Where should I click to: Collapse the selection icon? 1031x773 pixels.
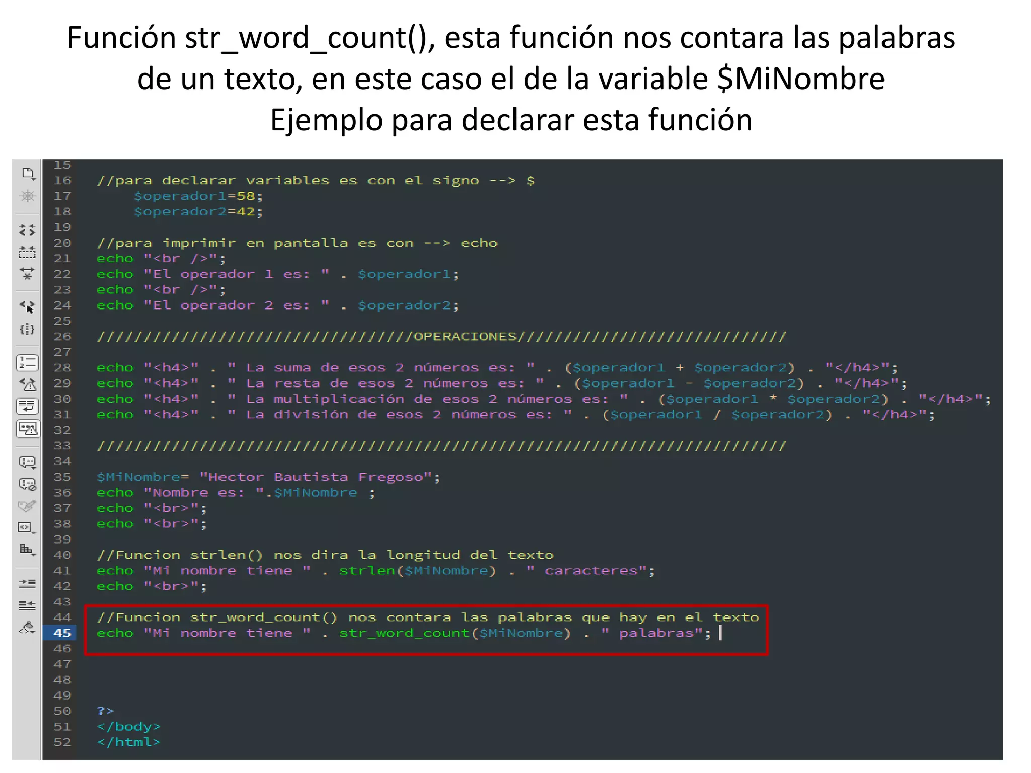pyautogui.click(x=28, y=252)
